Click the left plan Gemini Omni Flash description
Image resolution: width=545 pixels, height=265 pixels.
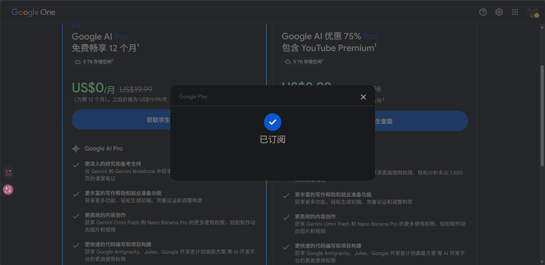pyautogui.click(x=170, y=226)
